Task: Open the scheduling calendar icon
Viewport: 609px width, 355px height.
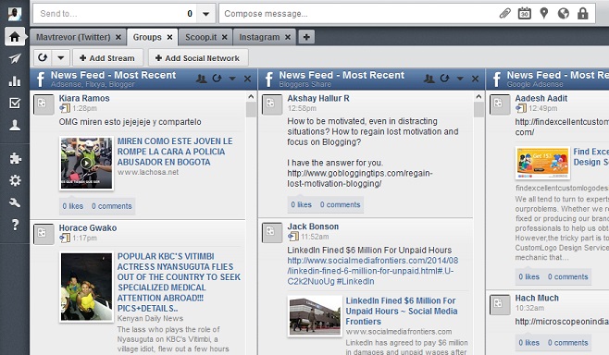Action: [x=525, y=13]
